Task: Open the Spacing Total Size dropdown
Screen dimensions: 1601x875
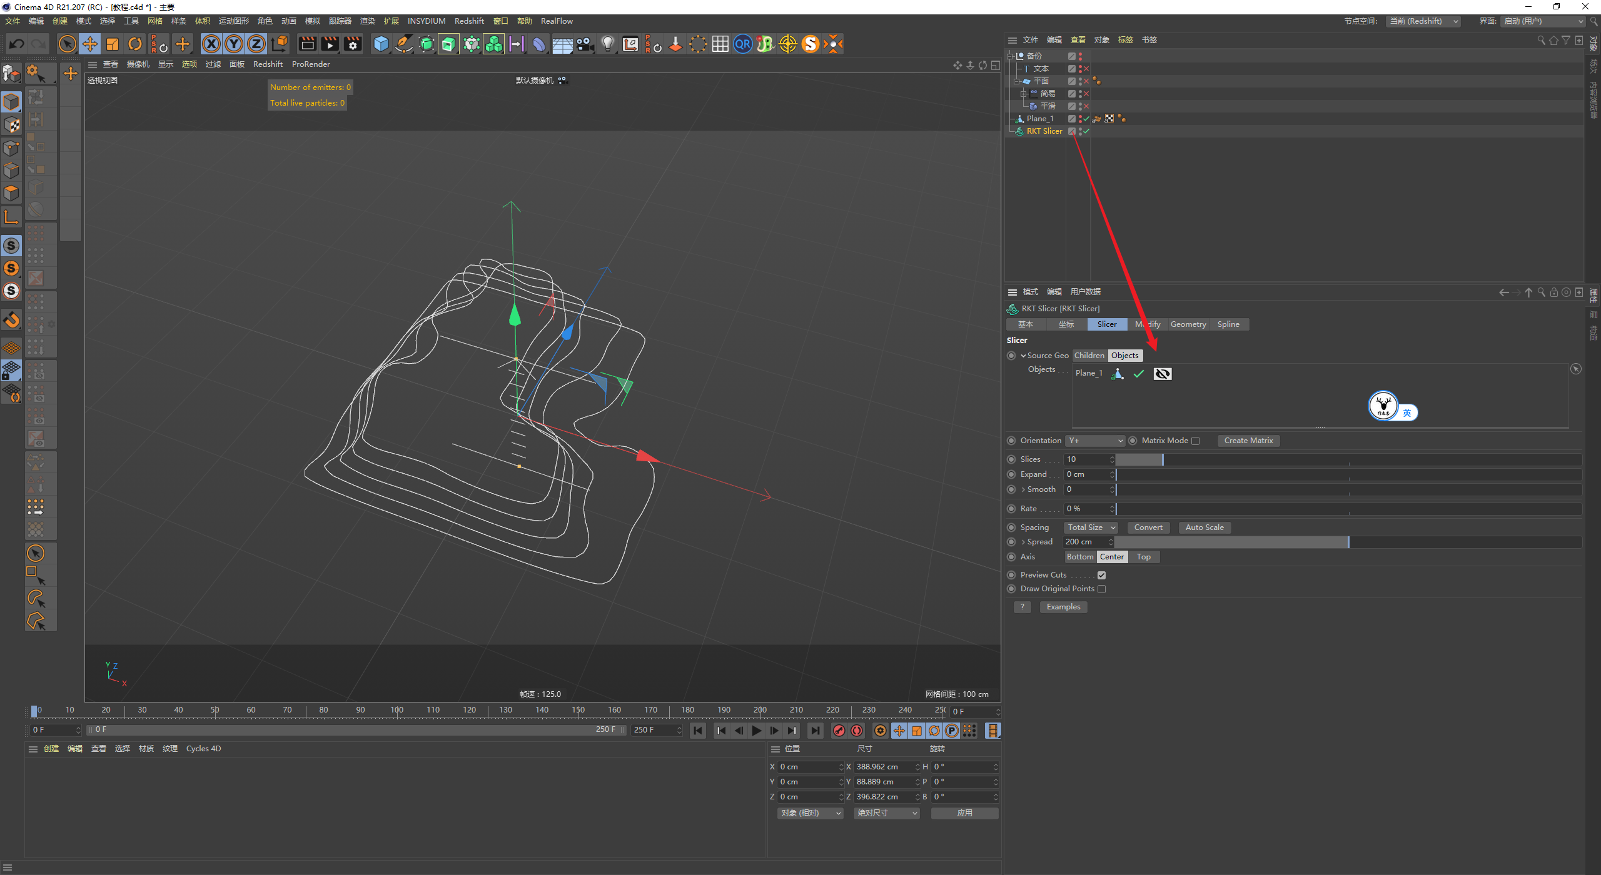Action: [x=1091, y=527]
